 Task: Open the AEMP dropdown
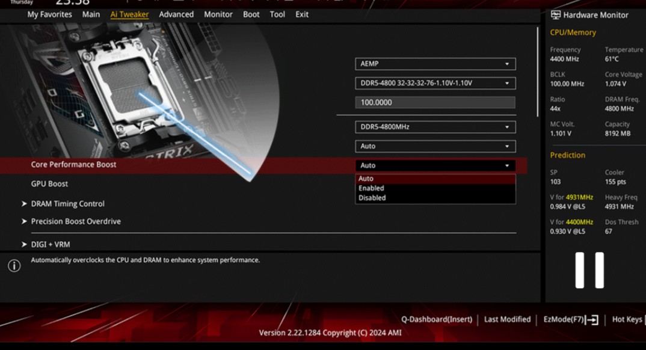pos(435,64)
